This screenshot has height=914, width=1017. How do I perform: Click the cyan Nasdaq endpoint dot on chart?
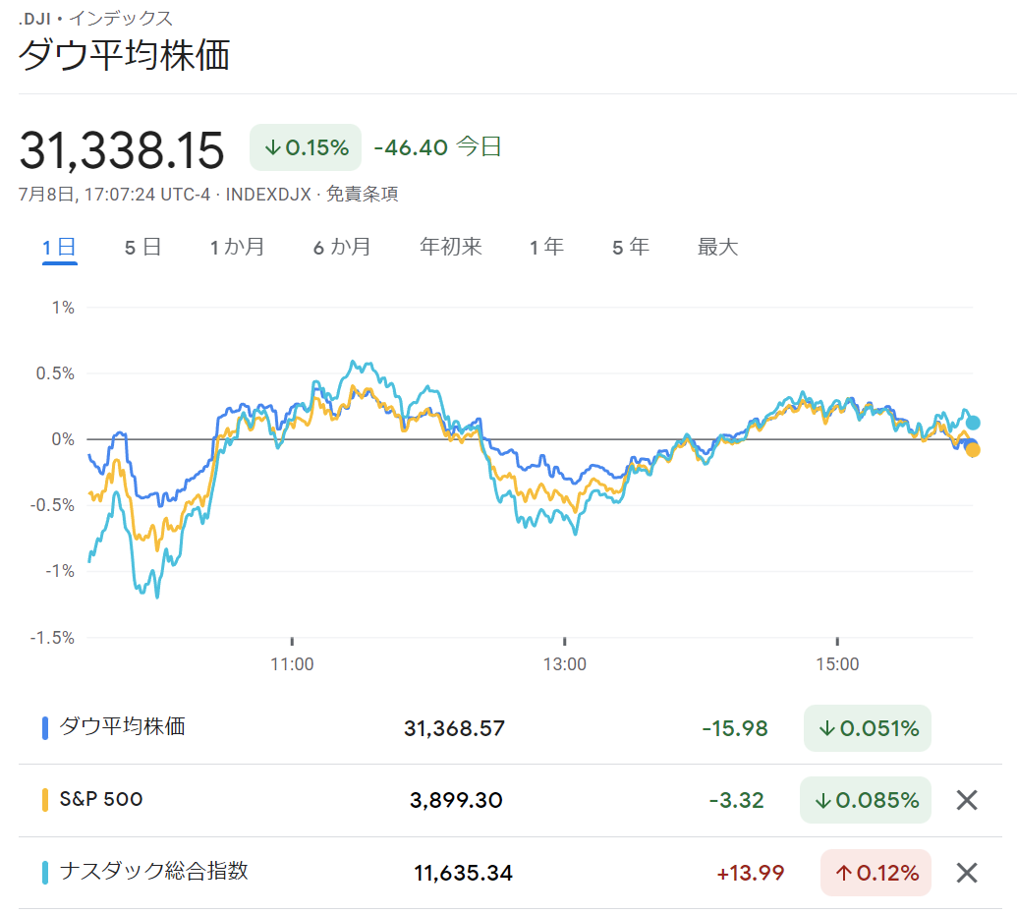click(x=973, y=423)
